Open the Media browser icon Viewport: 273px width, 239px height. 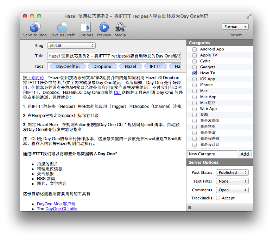coord(120,27)
